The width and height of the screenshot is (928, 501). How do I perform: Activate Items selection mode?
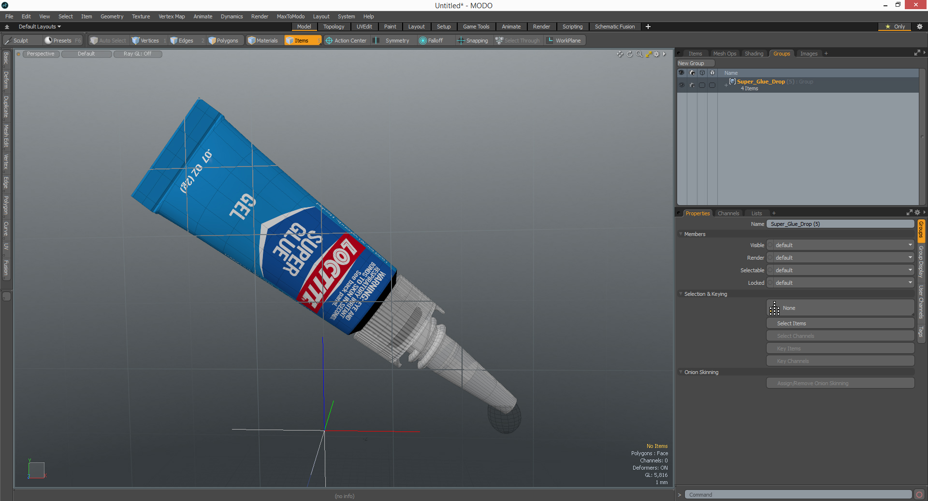pos(302,41)
